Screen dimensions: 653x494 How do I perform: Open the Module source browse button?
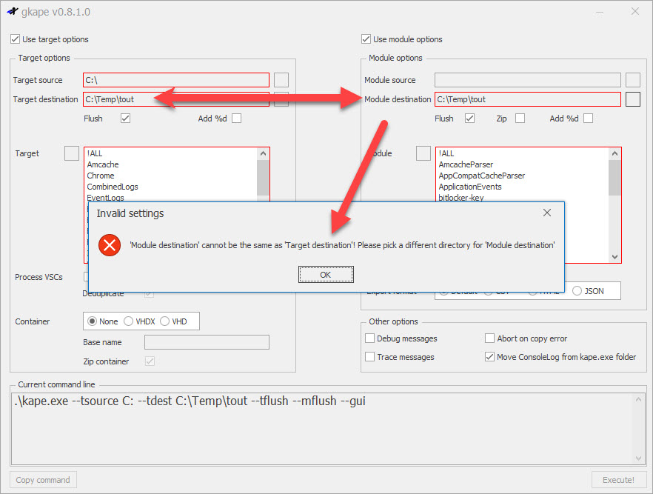tap(632, 80)
